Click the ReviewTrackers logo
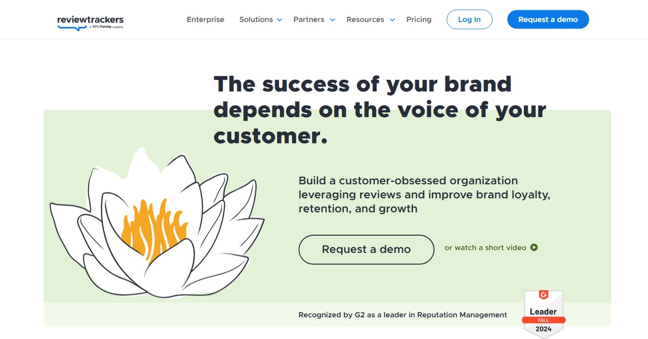The width and height of the screenshot is (648, 339). pos(90,20)
